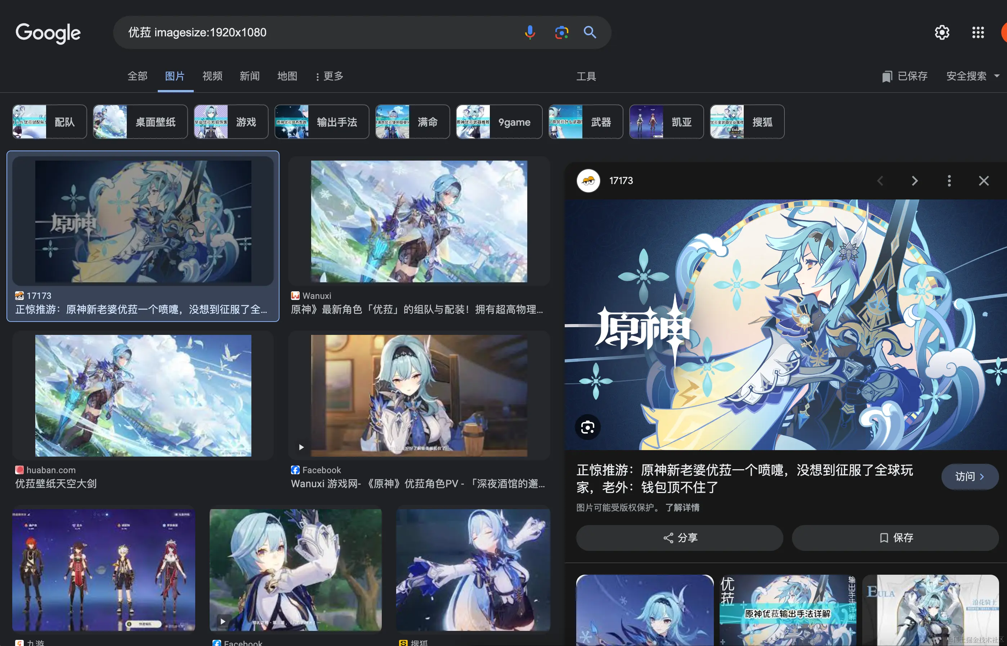Close the image preview panel
Screen dimensions: 1007x646
pyautogui.click(x=984, y=181)
